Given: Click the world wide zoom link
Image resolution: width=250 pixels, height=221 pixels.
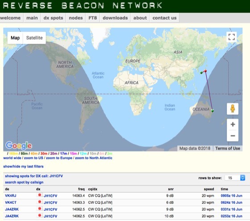Looking at the screenshot, I should [x=12, y=158].
